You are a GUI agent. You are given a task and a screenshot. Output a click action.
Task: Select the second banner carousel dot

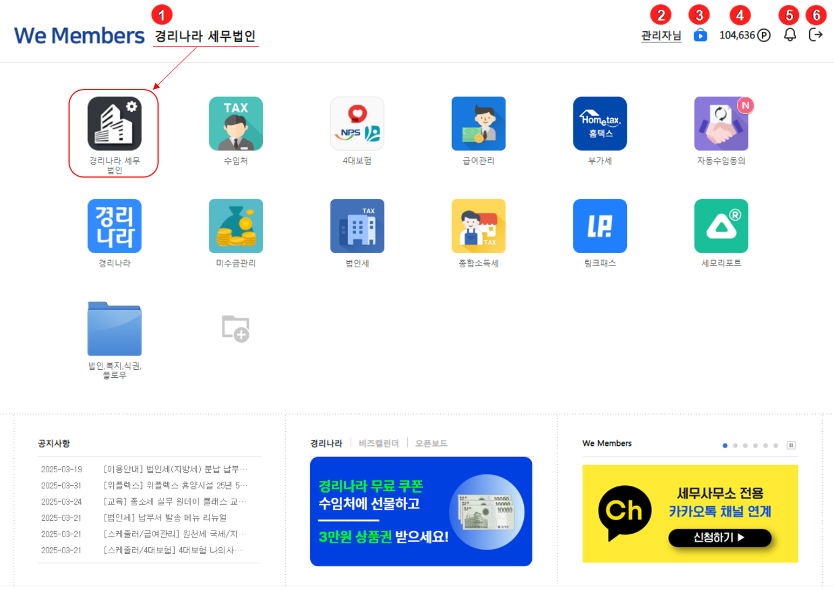tap(735, 445)
